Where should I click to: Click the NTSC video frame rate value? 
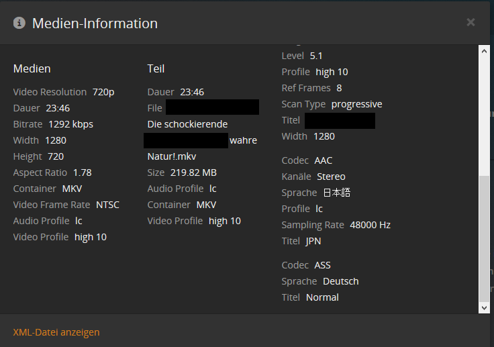pos(107,205)
